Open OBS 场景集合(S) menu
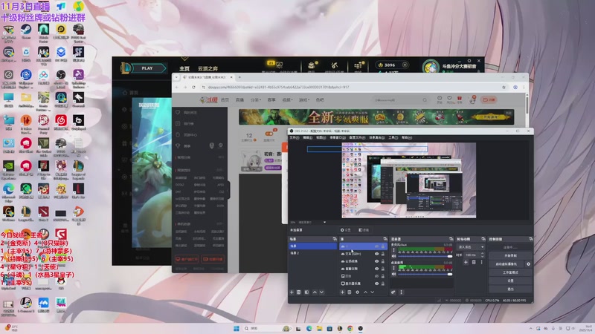This screenshot has width=595, height=334. (x=377, y=138)
